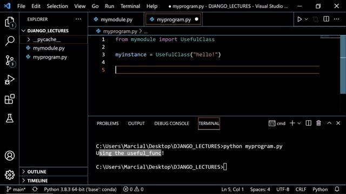Open notifications bell icon
The height and width of the screenshot is (194, 346).
[x=337, y=189]
